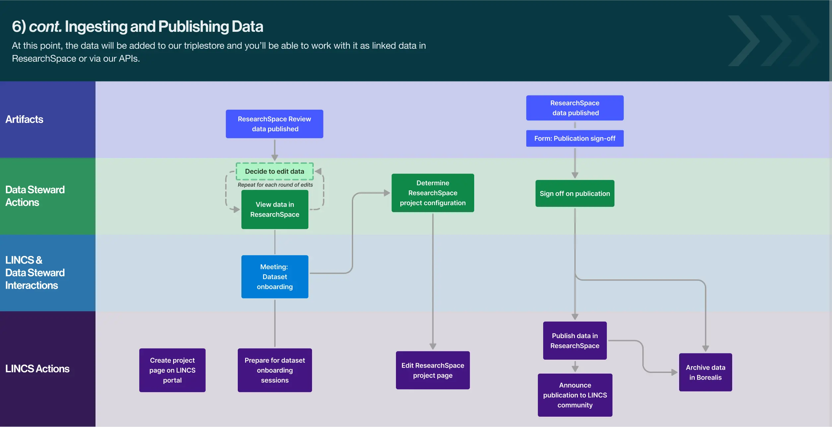Select Create project page on LINCS portal
Viewport: 832px width, 427px height.
172,370
